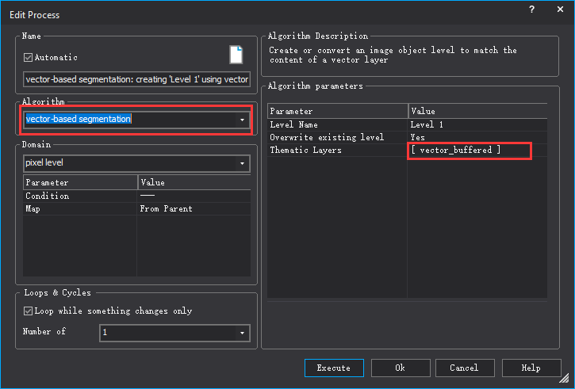Image resolution: width=575 pixels, height=389 pixels.
Task: Click the Overwrite existing level Yes value
Action: coord(418,137)
